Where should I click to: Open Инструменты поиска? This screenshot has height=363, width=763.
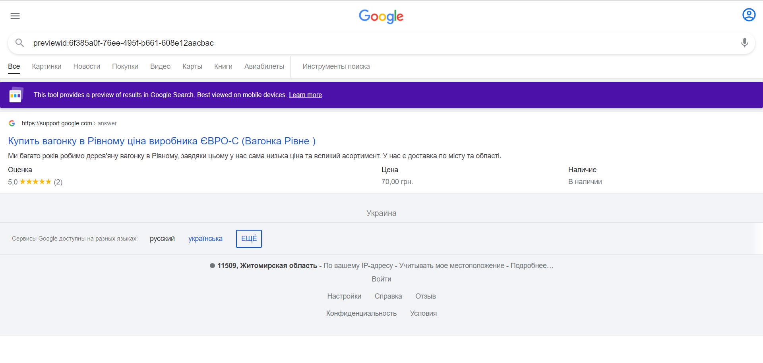336,66
